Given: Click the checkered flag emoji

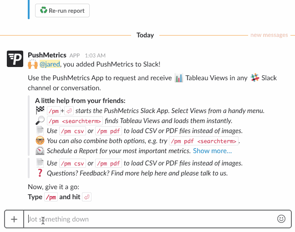Looking at the screenshot, I should point(40,110).
